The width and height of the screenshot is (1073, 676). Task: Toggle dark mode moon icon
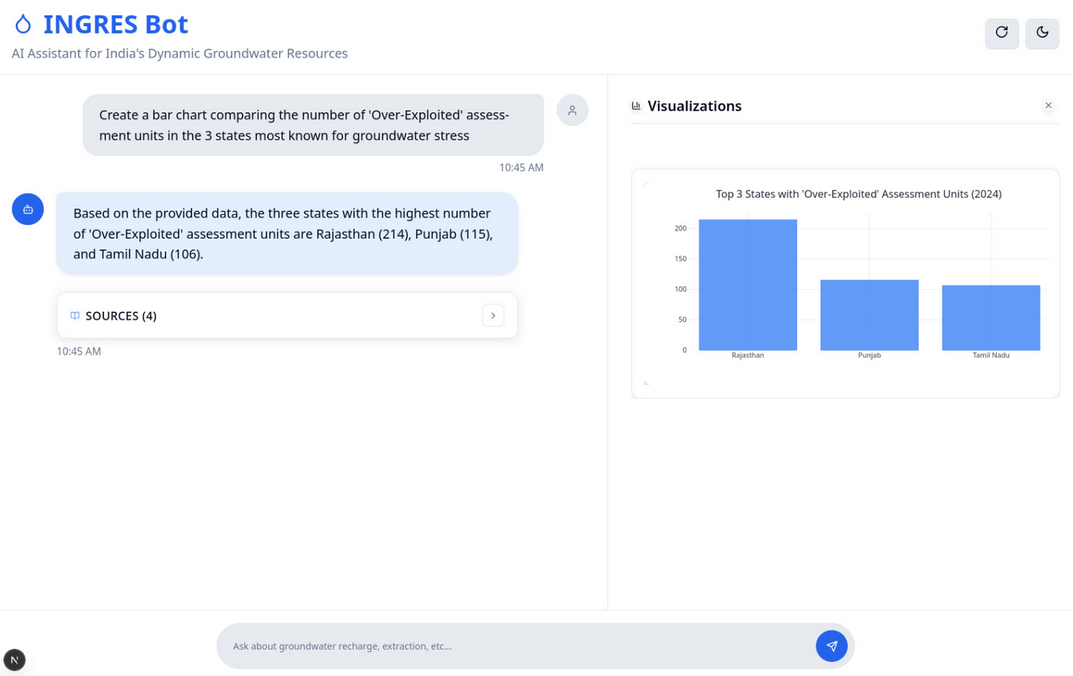(x=1042, y=33)
